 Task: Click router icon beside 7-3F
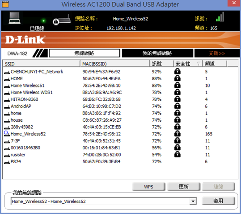[7, 141]
